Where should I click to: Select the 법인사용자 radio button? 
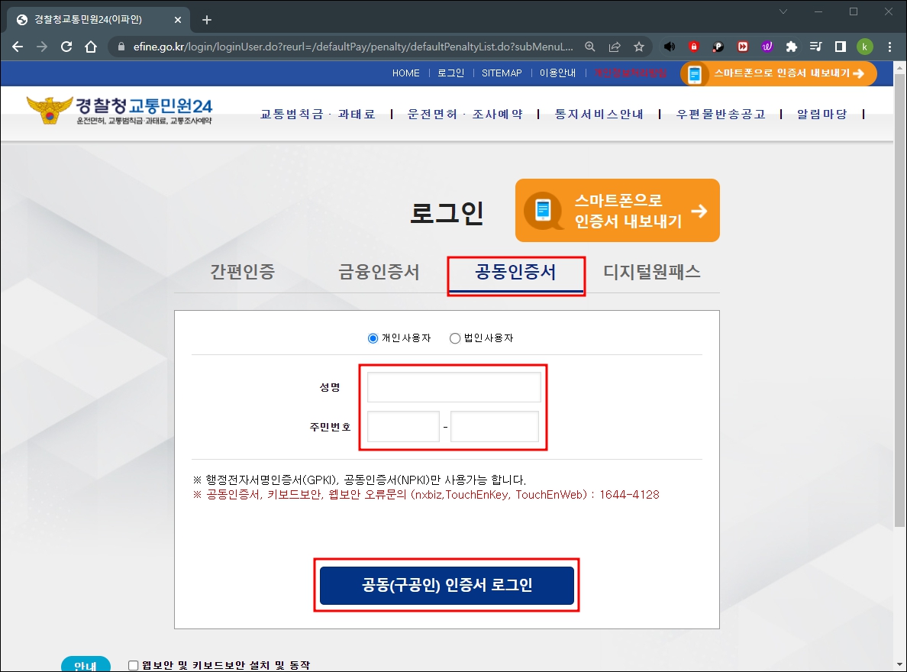455,338
